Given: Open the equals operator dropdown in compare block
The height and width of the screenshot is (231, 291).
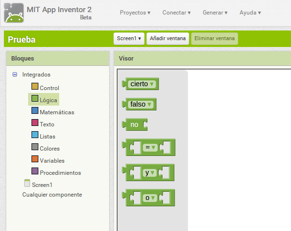Looking at the screenshot, I should 150,147.
